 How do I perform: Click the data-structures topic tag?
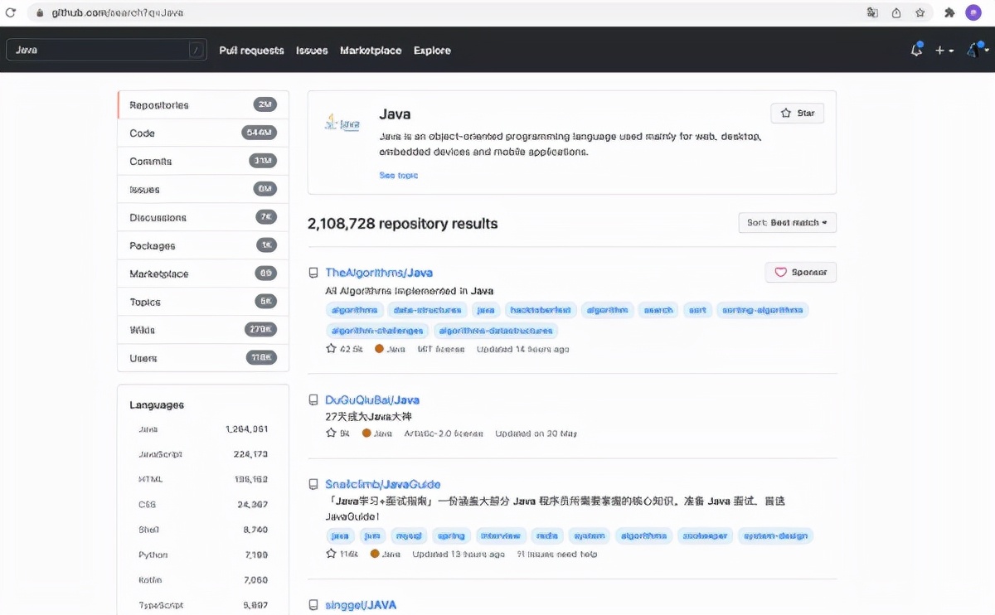(427, 310)
